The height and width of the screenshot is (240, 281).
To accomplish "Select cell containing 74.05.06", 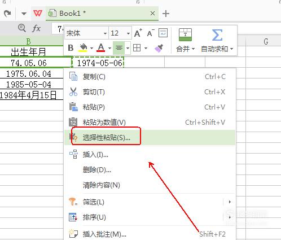I will tap(36, 62).
